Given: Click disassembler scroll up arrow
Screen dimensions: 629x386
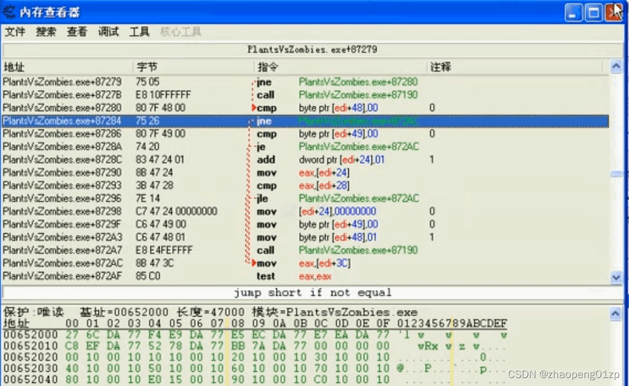Looking at the screenshot, I should (x=616, y=66).
